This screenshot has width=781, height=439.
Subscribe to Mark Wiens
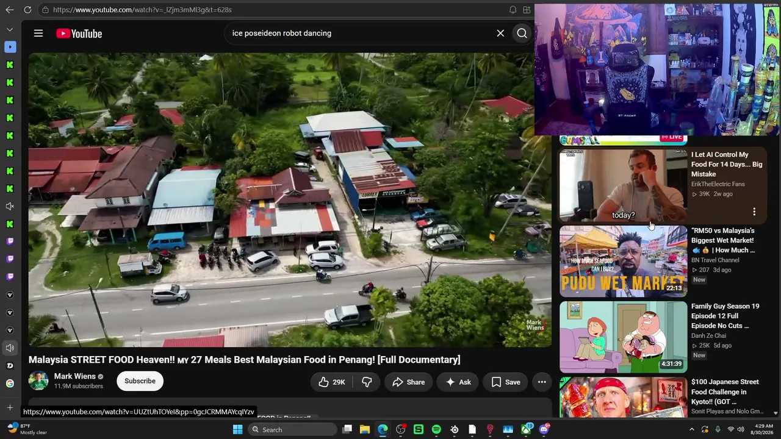140,381
